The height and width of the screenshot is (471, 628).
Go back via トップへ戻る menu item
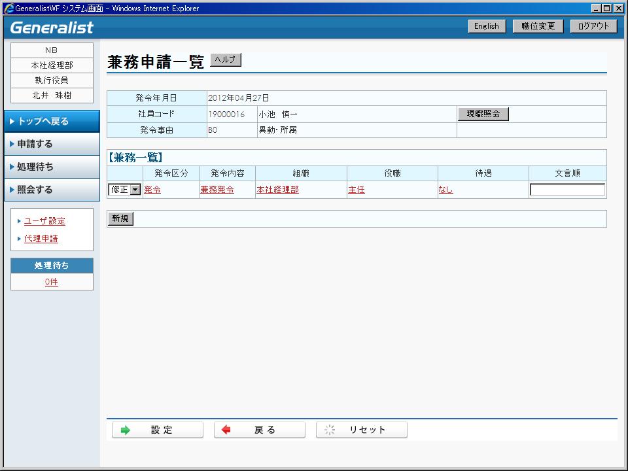click(x=52, y=121)
